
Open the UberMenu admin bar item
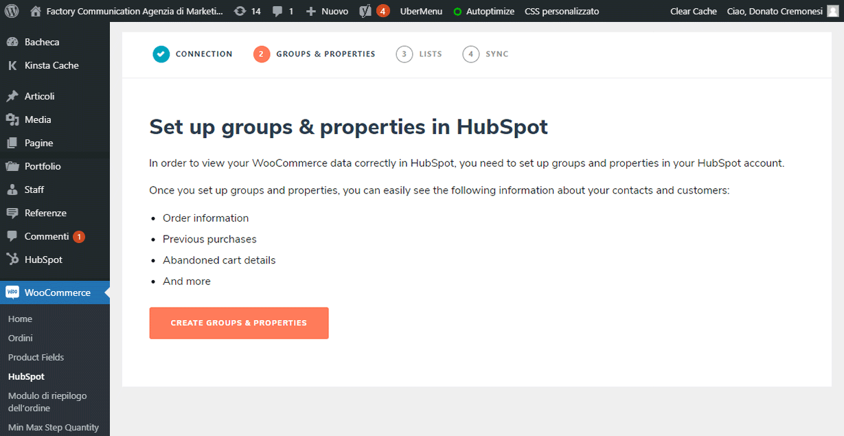pos(421,11)
